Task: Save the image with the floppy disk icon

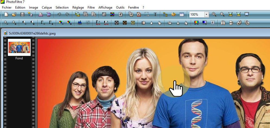Action: pyautogui.click(x=22, y=14)
